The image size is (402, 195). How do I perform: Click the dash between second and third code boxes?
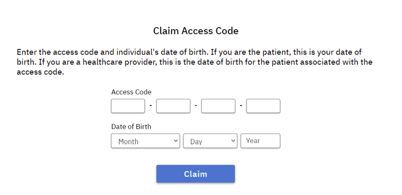196,106
